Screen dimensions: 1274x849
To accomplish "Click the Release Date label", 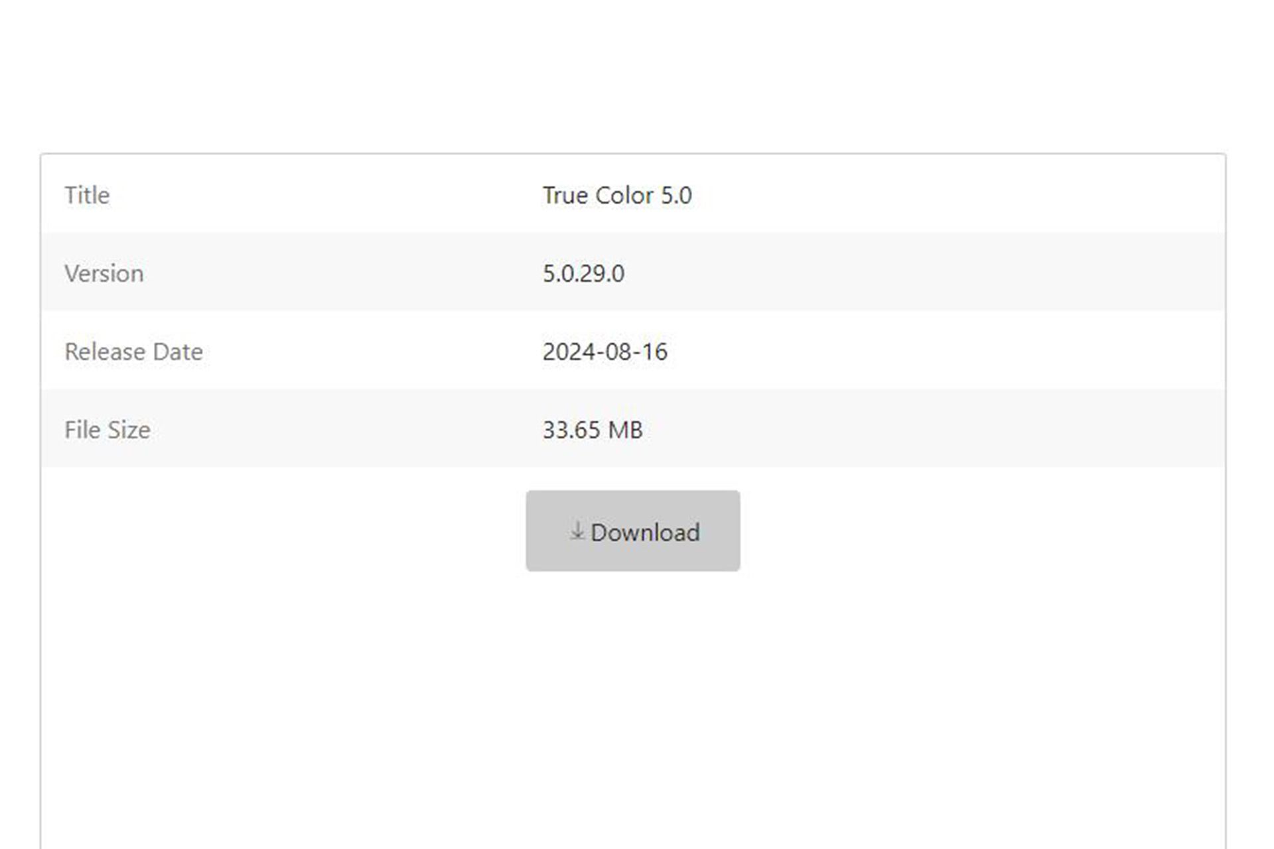I will coord(133,352).
